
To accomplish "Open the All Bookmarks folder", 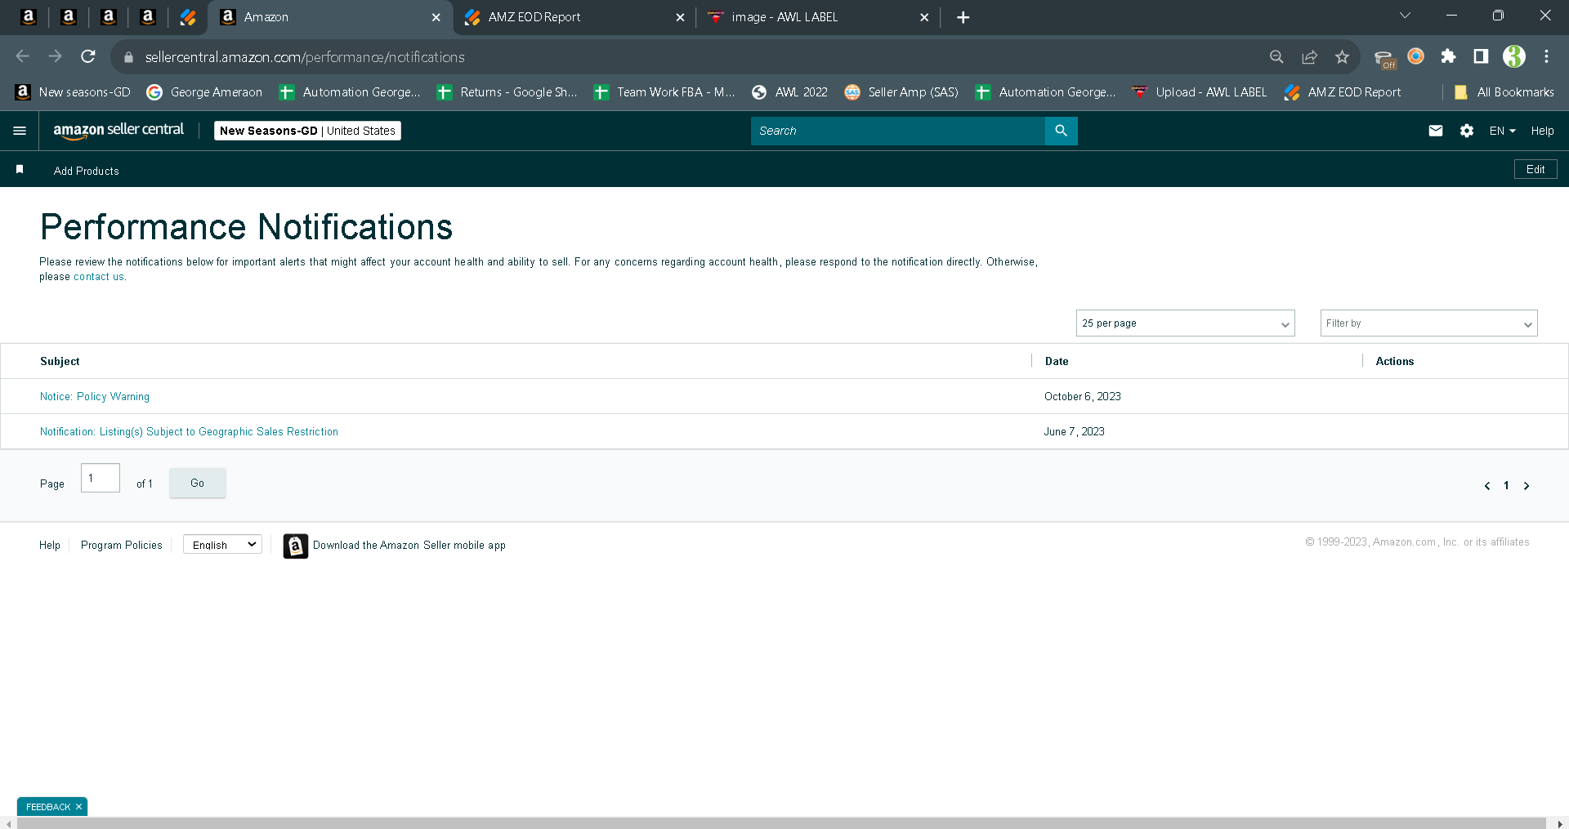I will pyautogui.click(x=1504, y=92).
